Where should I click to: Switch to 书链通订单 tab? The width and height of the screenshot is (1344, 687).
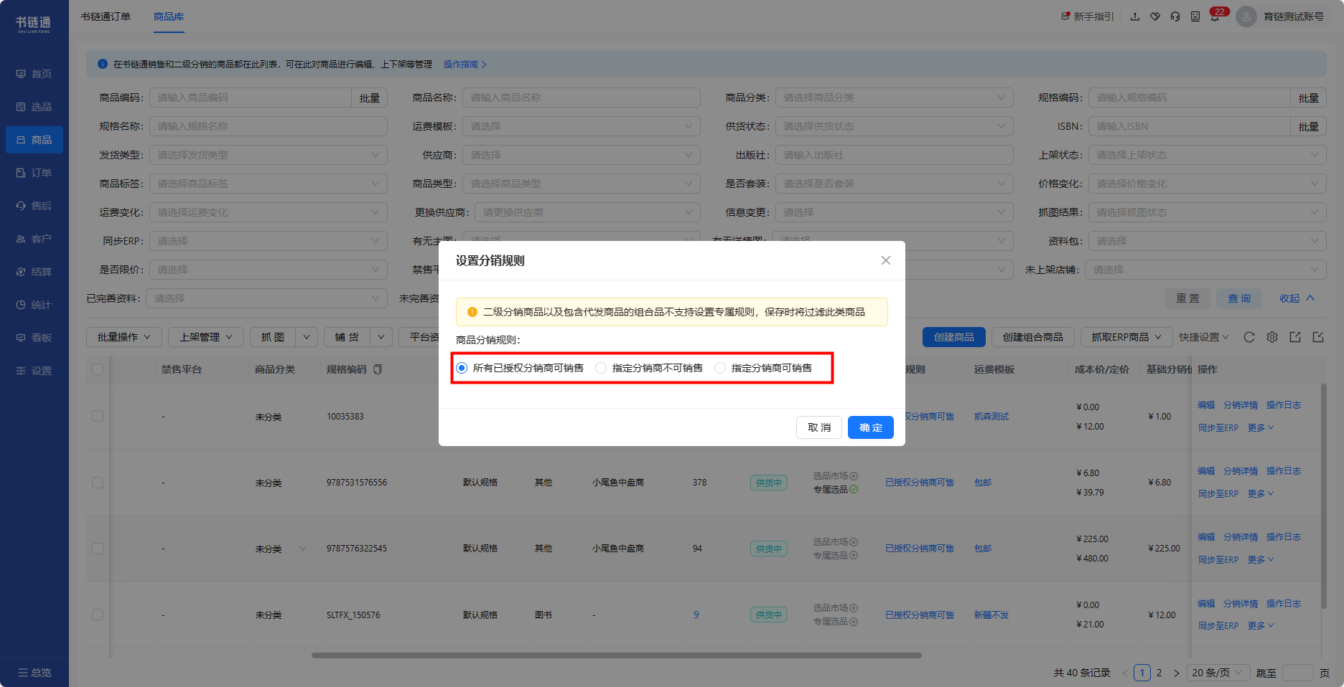click(106, 16)
